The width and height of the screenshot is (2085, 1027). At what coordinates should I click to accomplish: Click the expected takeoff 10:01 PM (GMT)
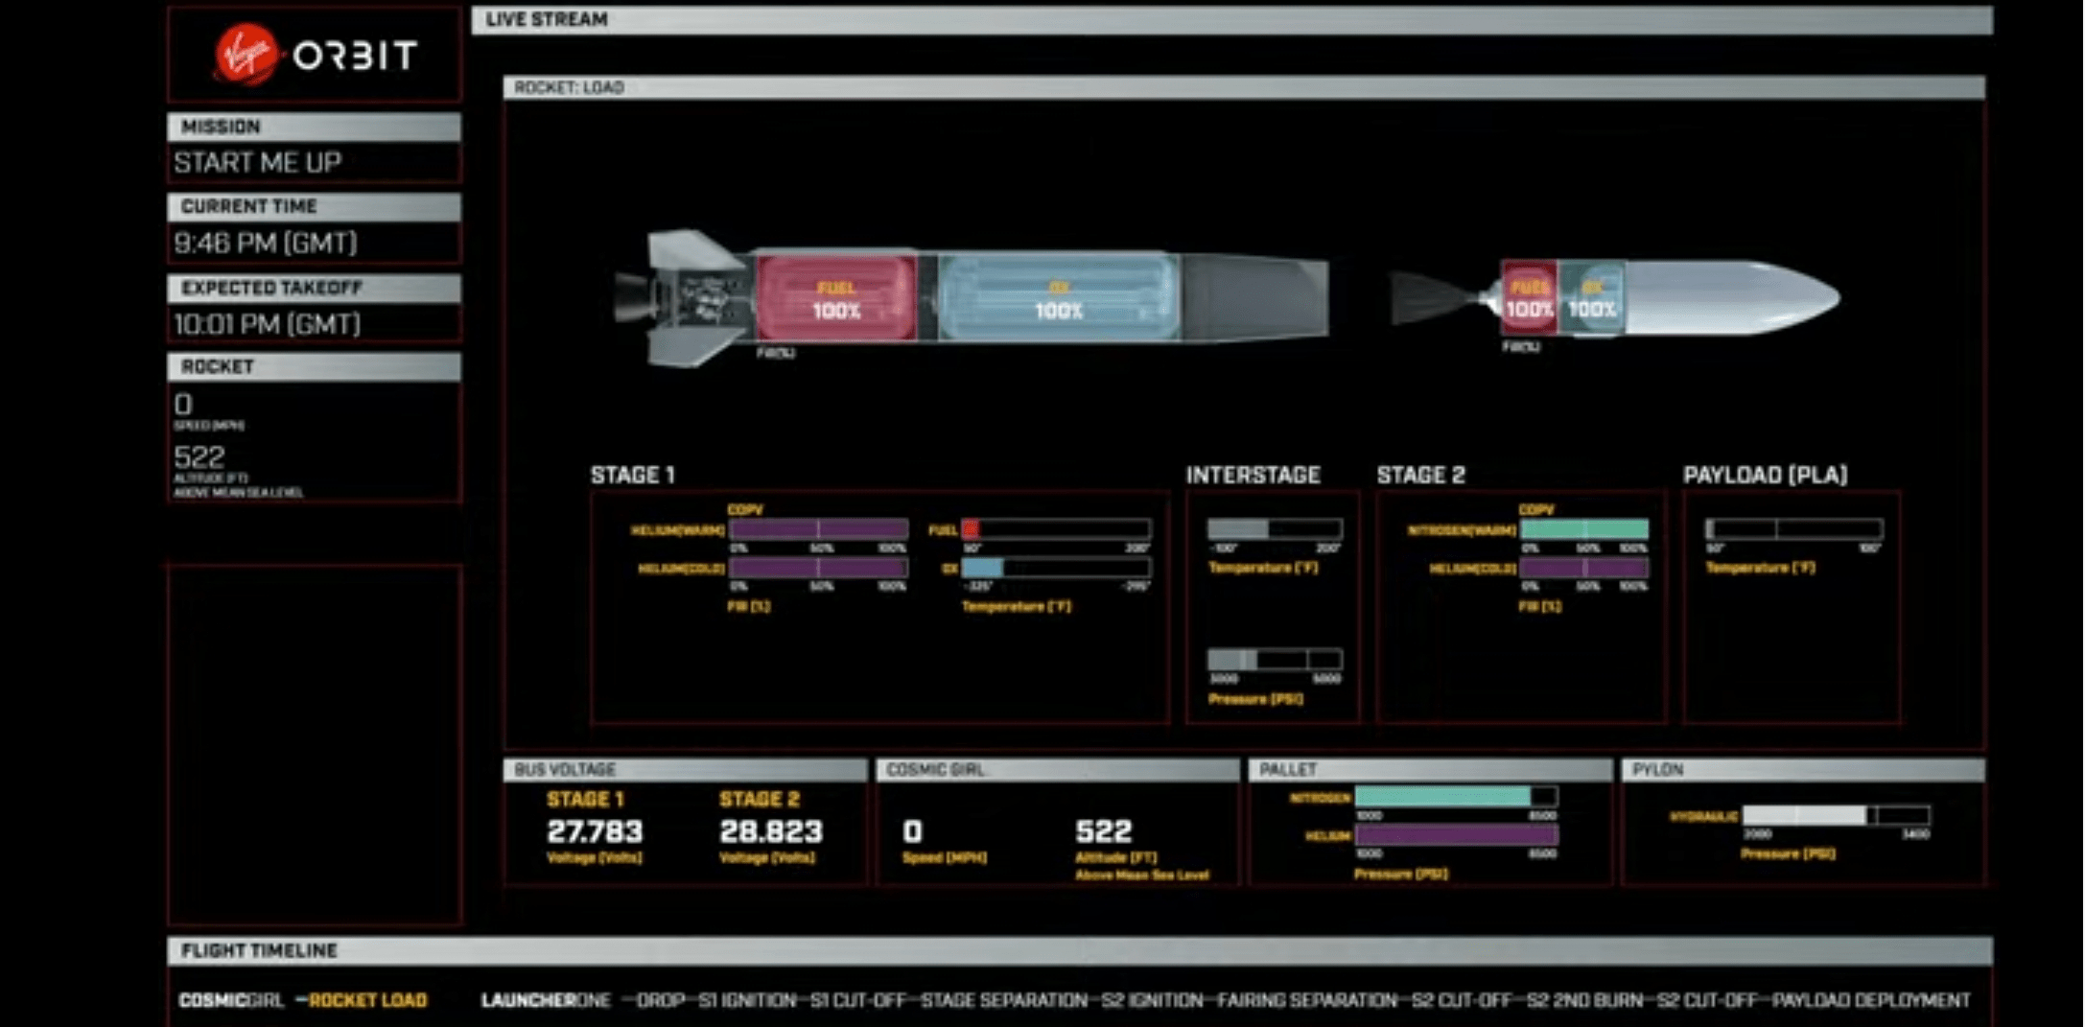(268, 324)
